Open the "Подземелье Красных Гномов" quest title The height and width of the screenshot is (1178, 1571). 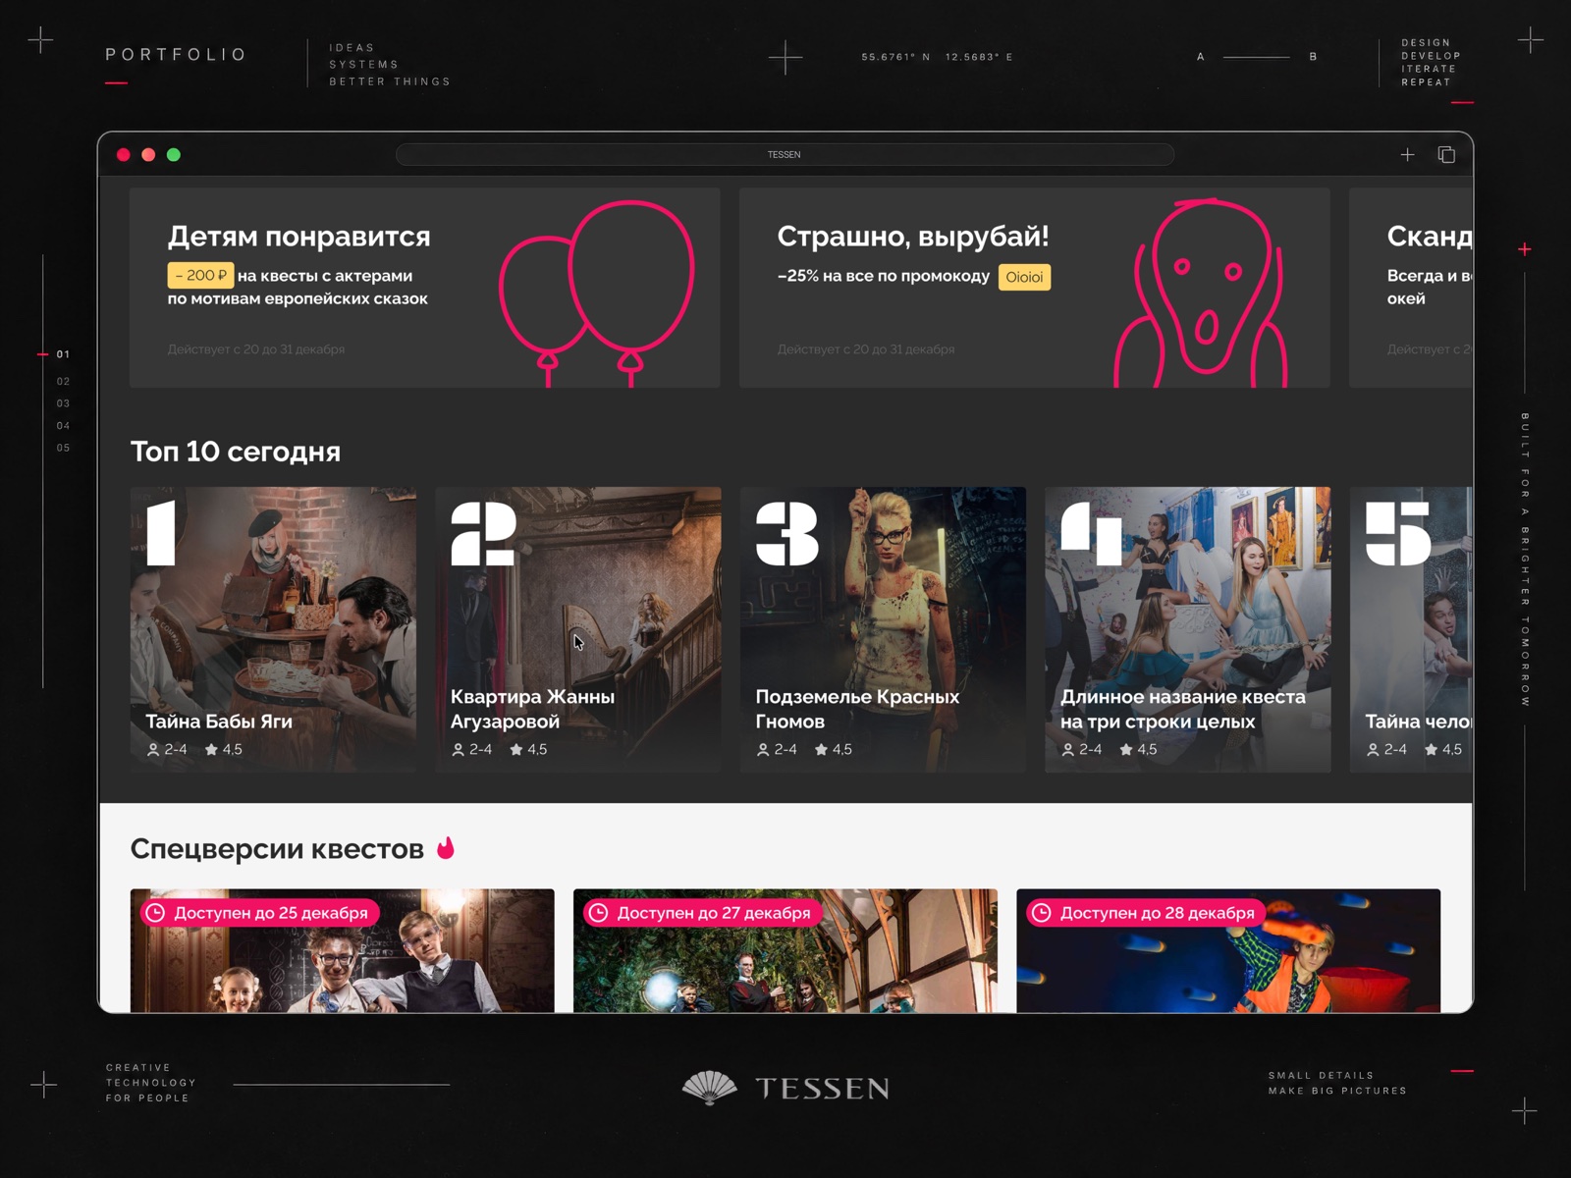[856, 709]
